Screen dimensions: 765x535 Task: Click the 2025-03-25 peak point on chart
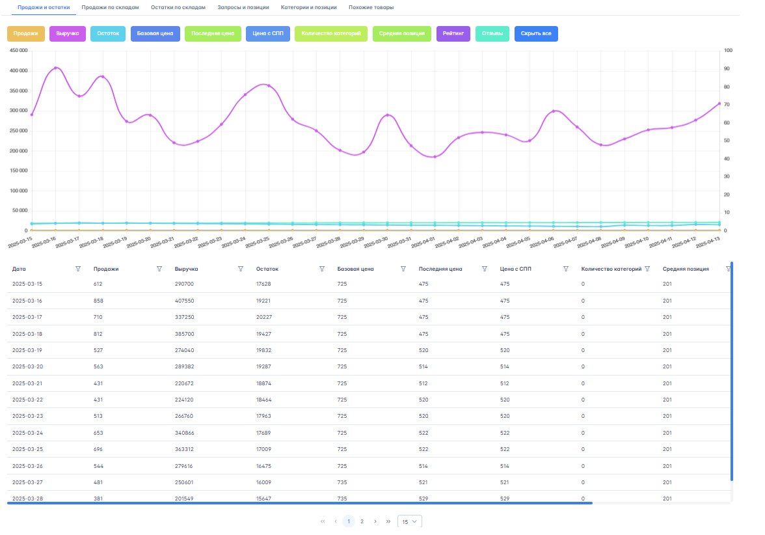(x=269, y=86)
